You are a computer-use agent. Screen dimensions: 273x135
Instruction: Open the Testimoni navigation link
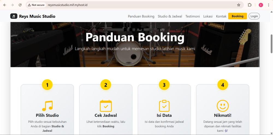click(x=192, y=16)
